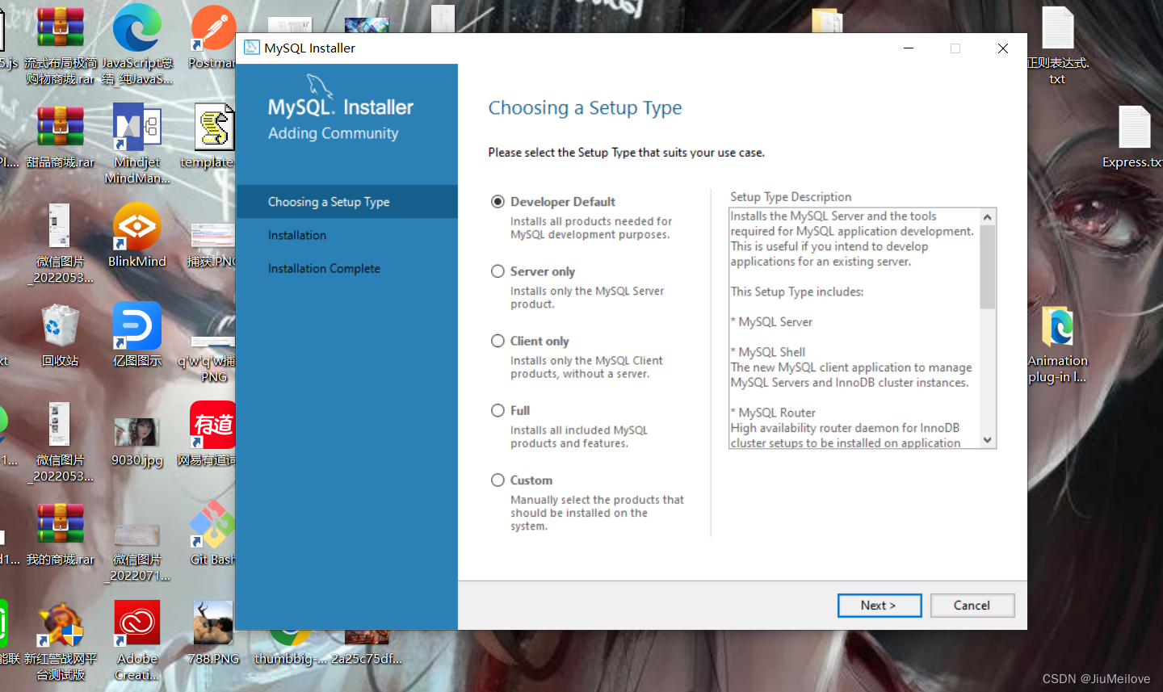Open the 亿图图示 desktop shortcut
Screen dimensions: 1163x692
(x=137, y=334)
